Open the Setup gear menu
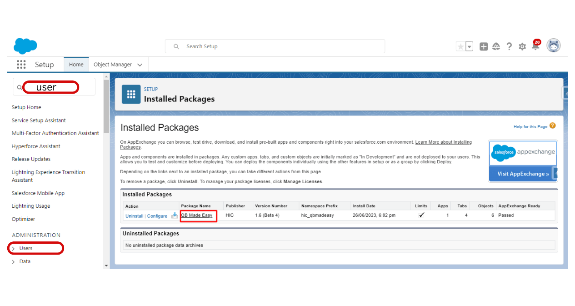 pos(522,46)
